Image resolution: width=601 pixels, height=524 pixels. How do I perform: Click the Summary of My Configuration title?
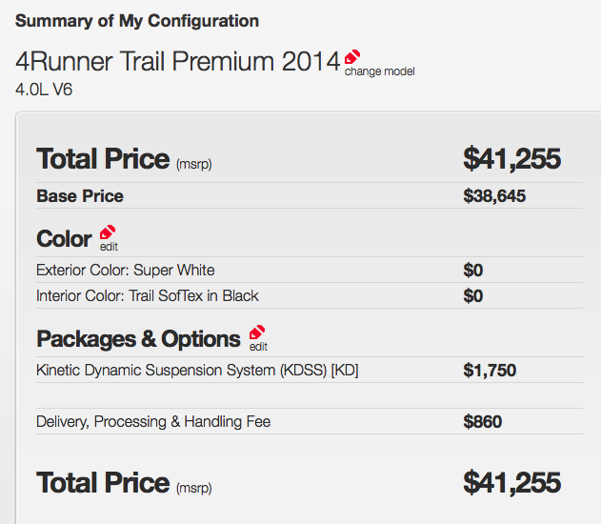tap(137, 21)
